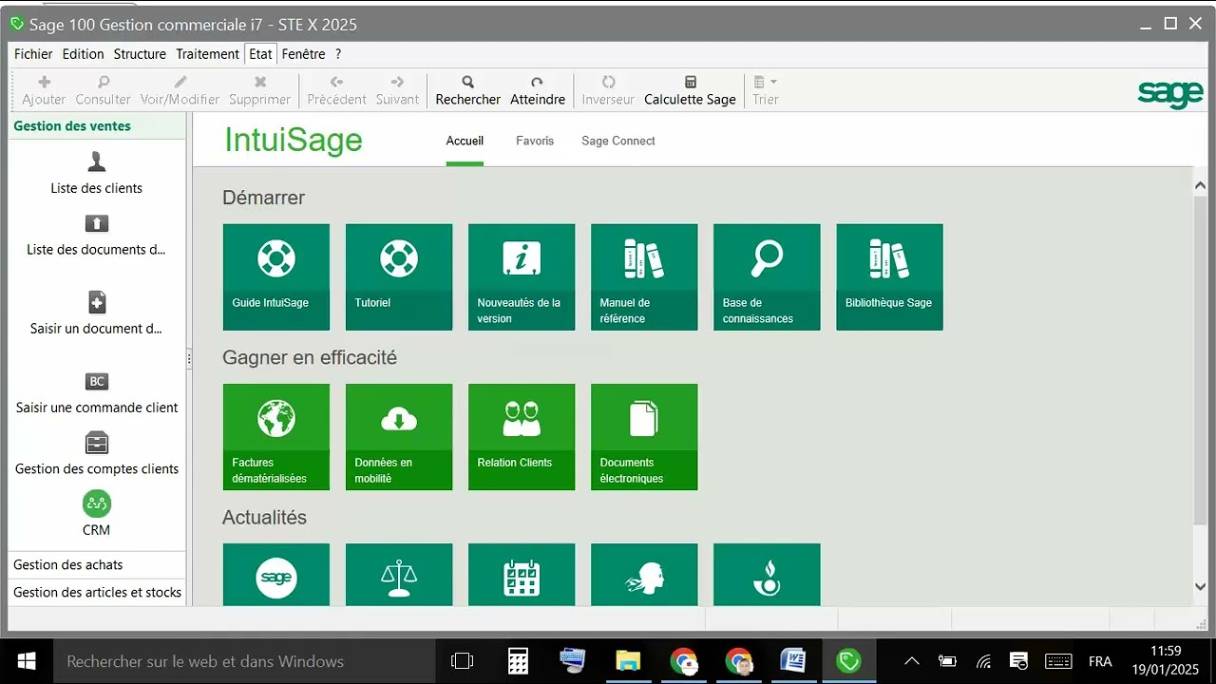
Task: Click Consulter in the toolbar
Action: (x=104, y=91)
